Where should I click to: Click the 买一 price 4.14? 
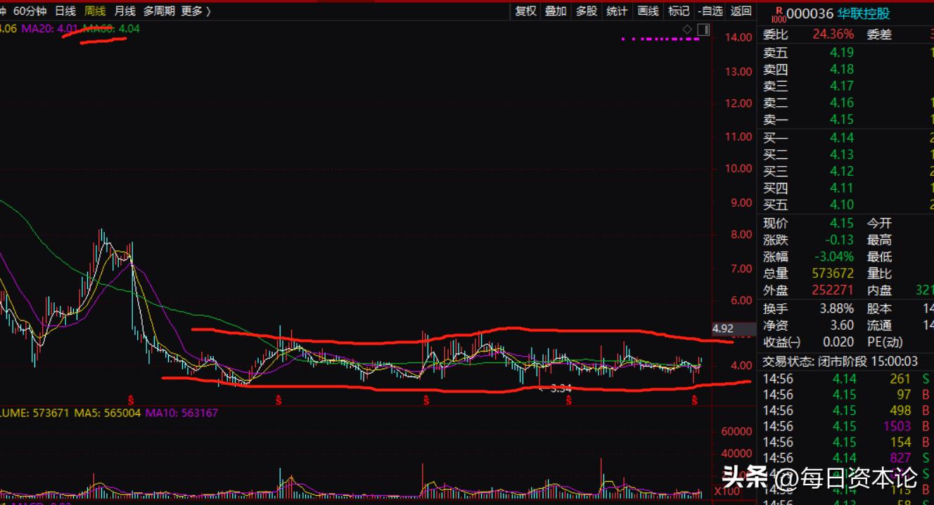pos(841,137)
